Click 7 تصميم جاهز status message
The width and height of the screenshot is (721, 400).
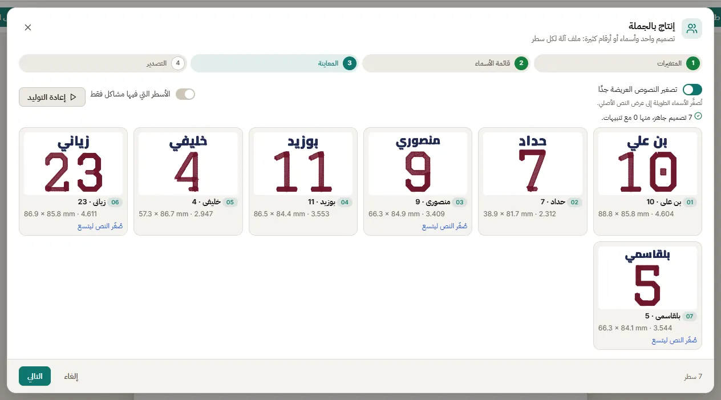[647, 117]
